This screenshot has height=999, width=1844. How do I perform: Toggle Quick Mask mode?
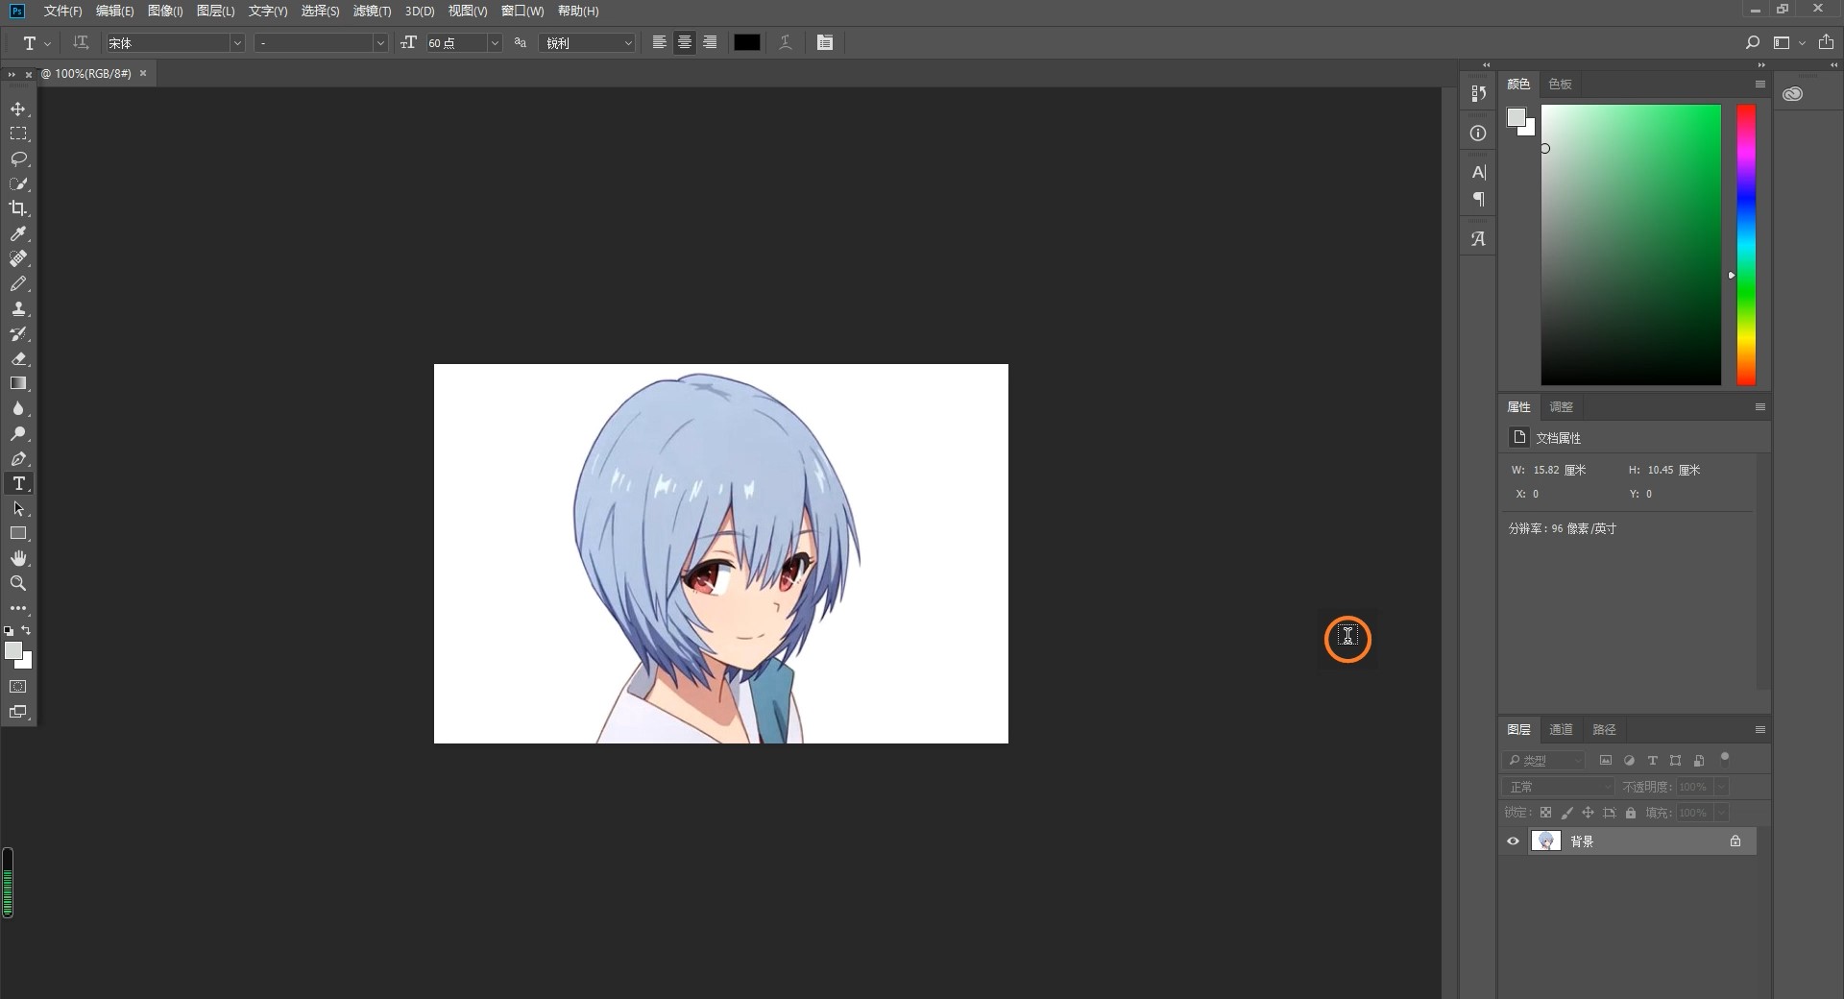[x=18, y=687]
